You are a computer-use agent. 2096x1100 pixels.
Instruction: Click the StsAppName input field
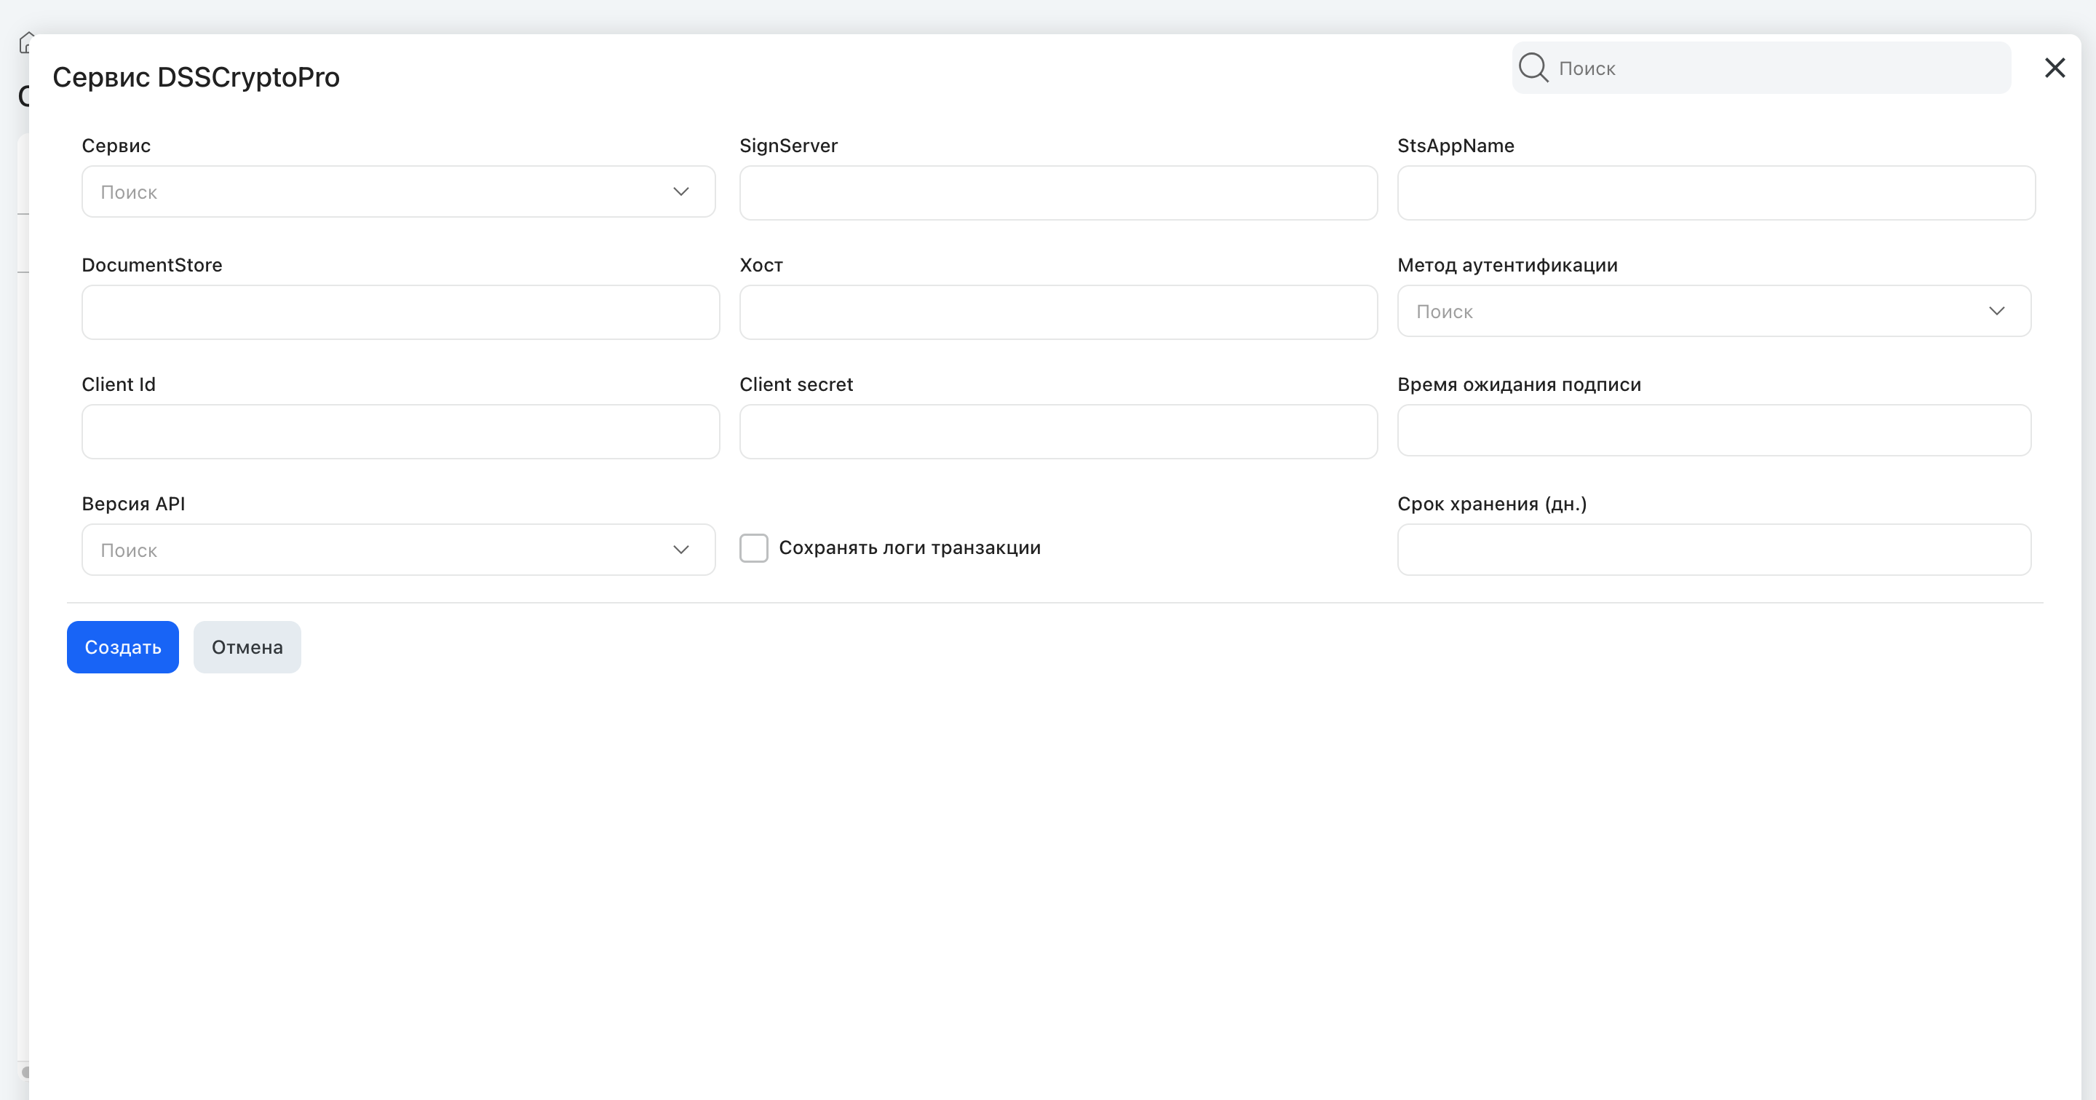click(1716, 193)
